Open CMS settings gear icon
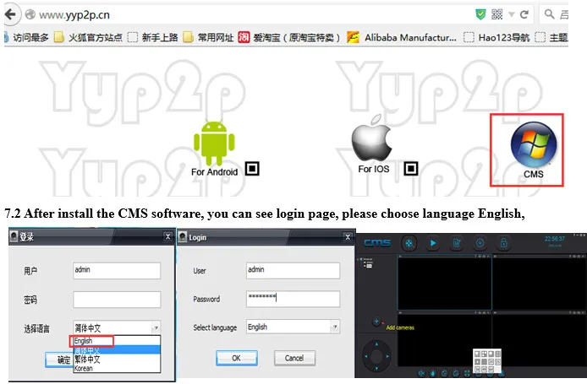 pyautogui.click(x=480, y=243)
